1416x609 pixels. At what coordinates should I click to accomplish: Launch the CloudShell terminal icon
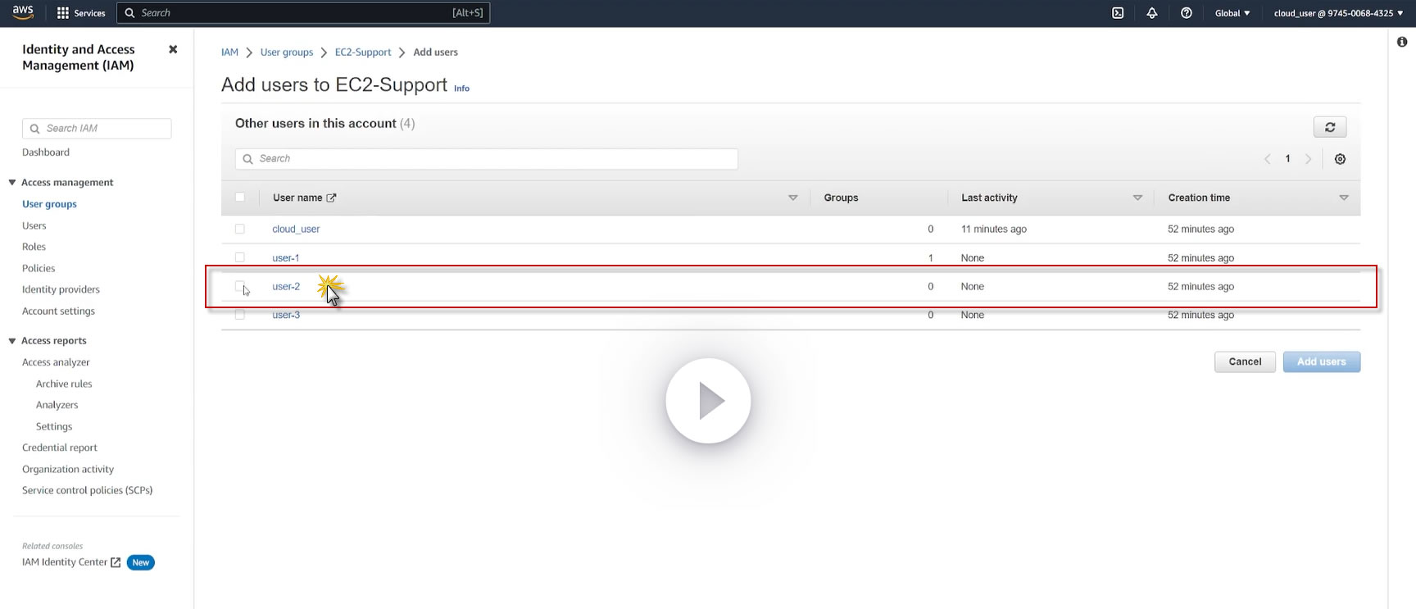coord(1118,13)
